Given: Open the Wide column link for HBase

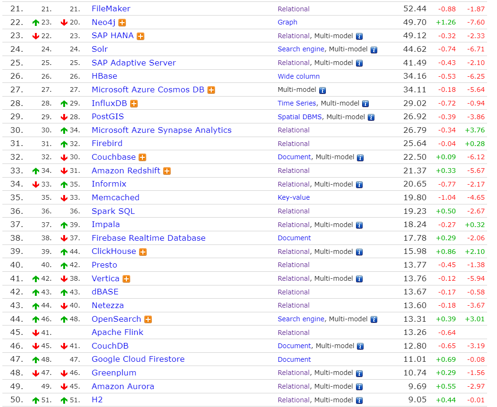Looking at the screenshot, I should 298,76.
